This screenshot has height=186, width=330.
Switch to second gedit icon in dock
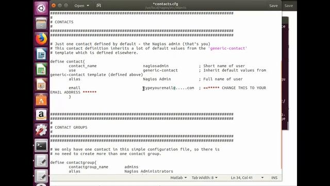(x=41, y=176)
